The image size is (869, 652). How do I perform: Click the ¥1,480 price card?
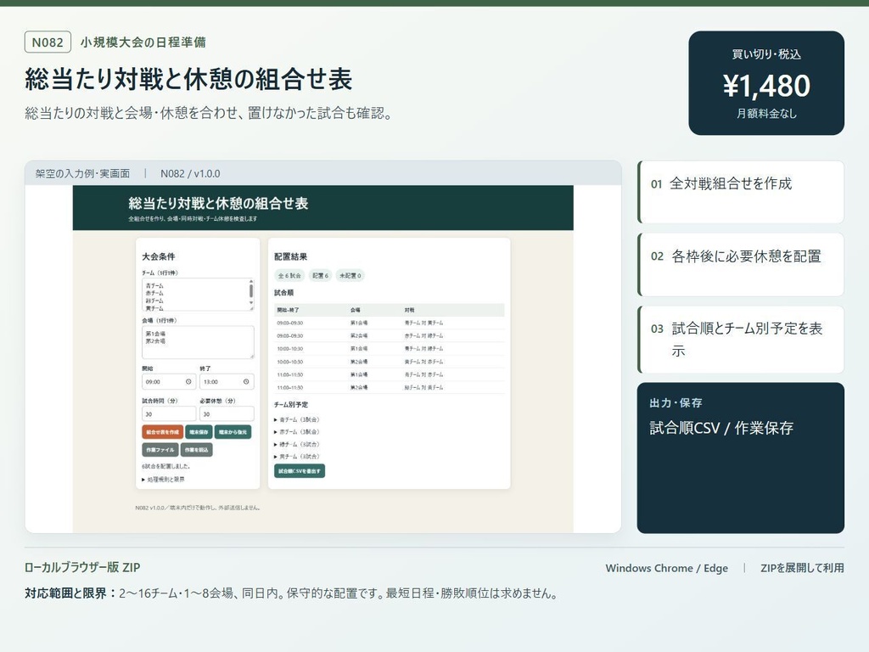766,83
